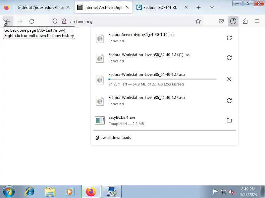Click 'Completed — 2.2 MB' status text
265x198 pixels.
[126, 124]
